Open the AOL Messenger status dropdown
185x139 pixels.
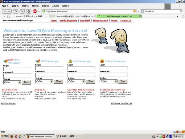pos(76,82)
